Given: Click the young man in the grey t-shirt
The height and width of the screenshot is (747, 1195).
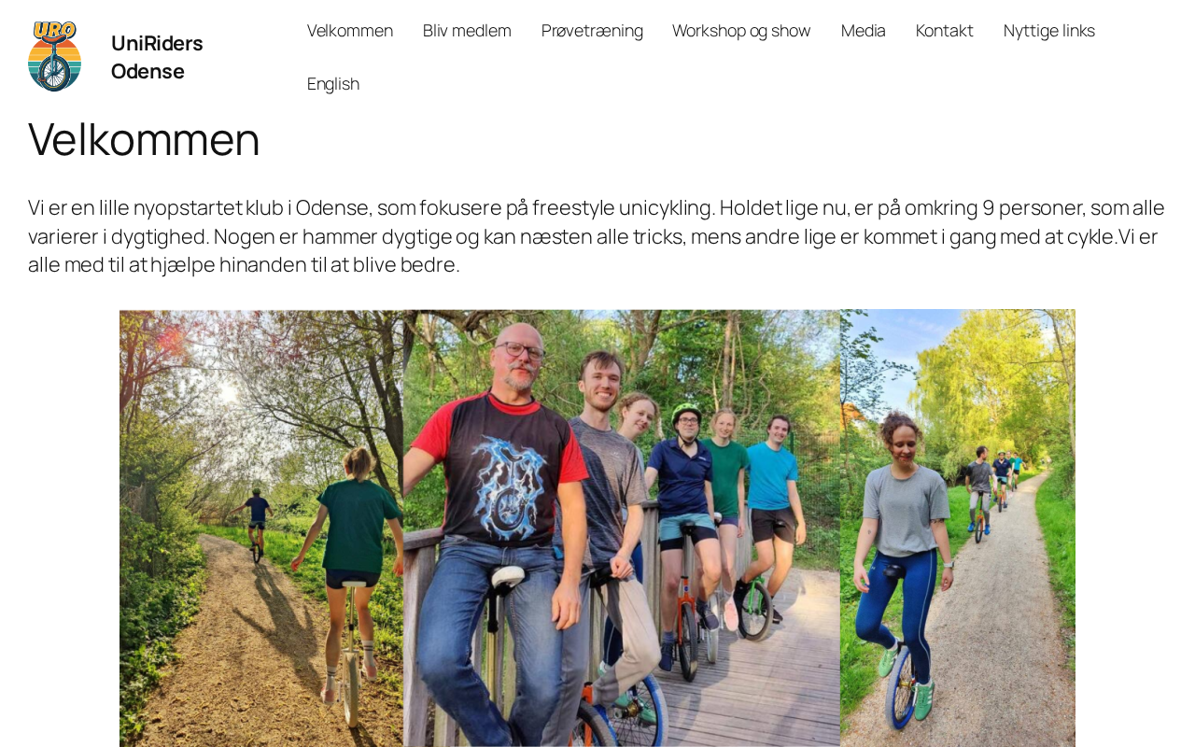Looking at the screenshot, I should (605, 495).
